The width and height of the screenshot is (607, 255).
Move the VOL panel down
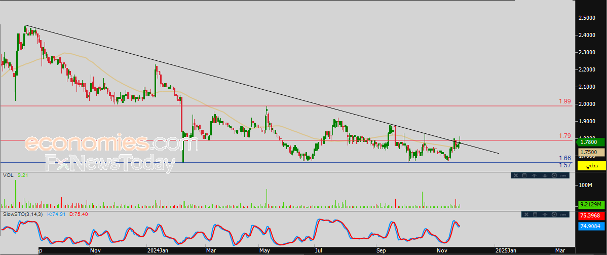545,175
